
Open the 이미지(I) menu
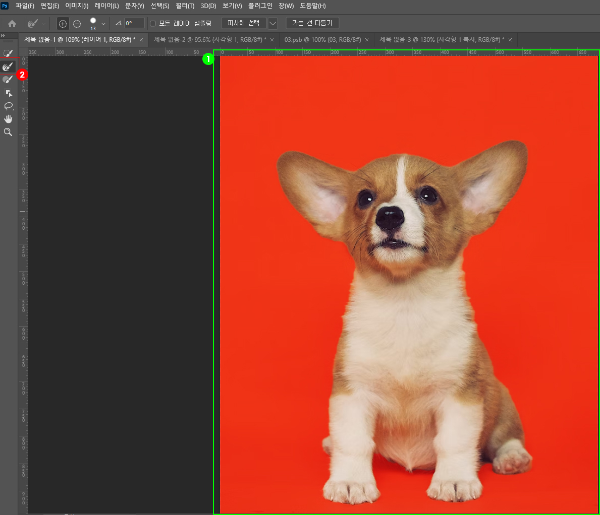tap(77, 6)
